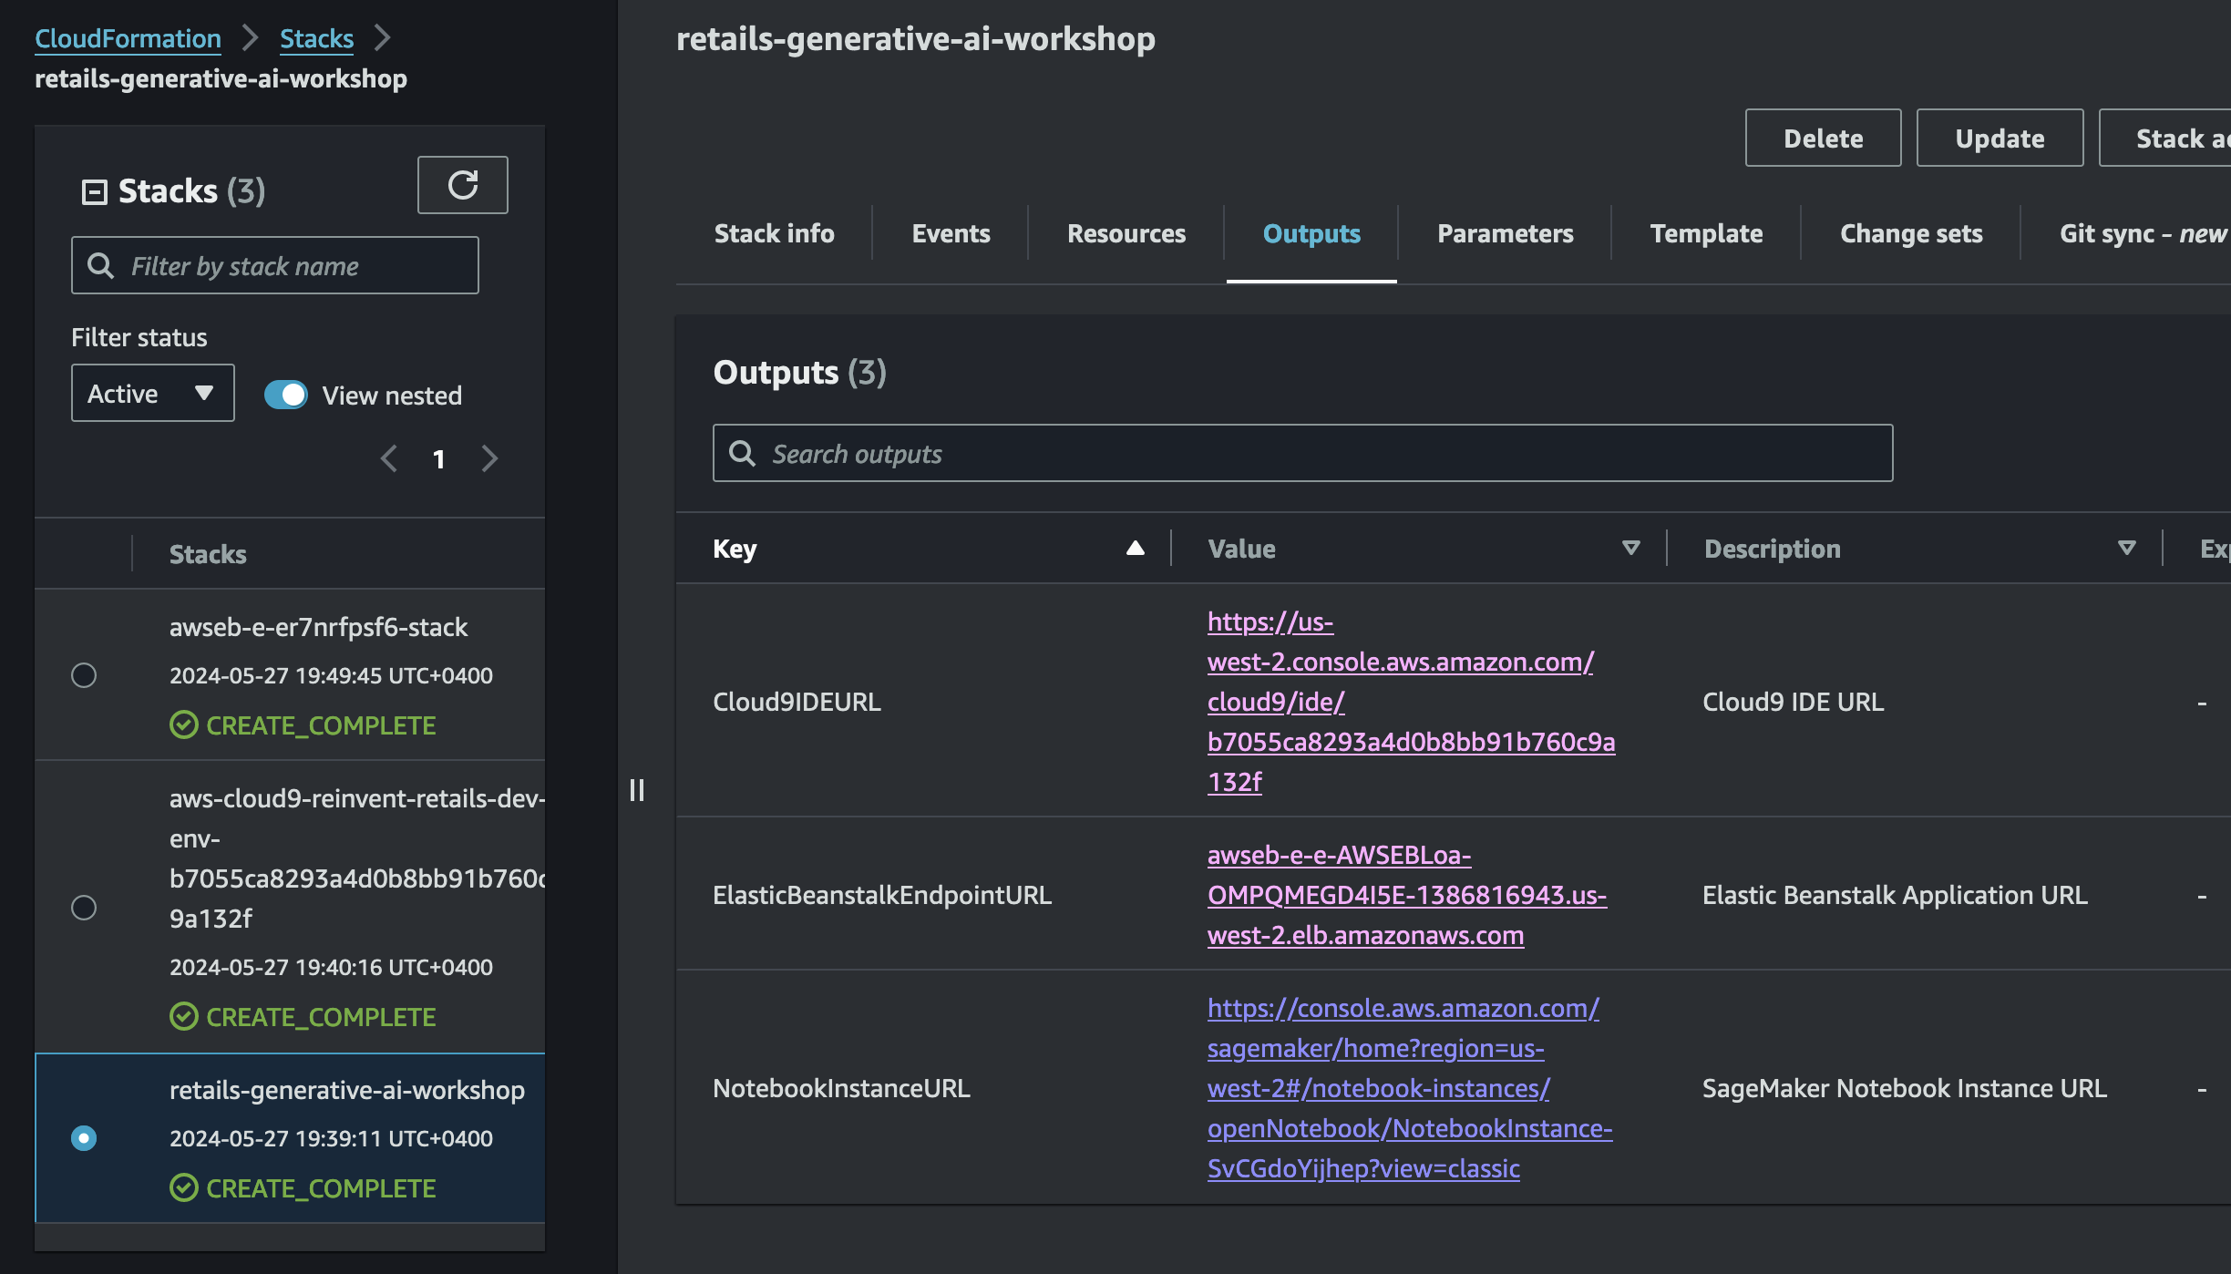2231x1274 pixels.
Task: Select the aws-cloud9-reinvent-retails-dev-env stack radio button
Action: (x=84, y=908)
